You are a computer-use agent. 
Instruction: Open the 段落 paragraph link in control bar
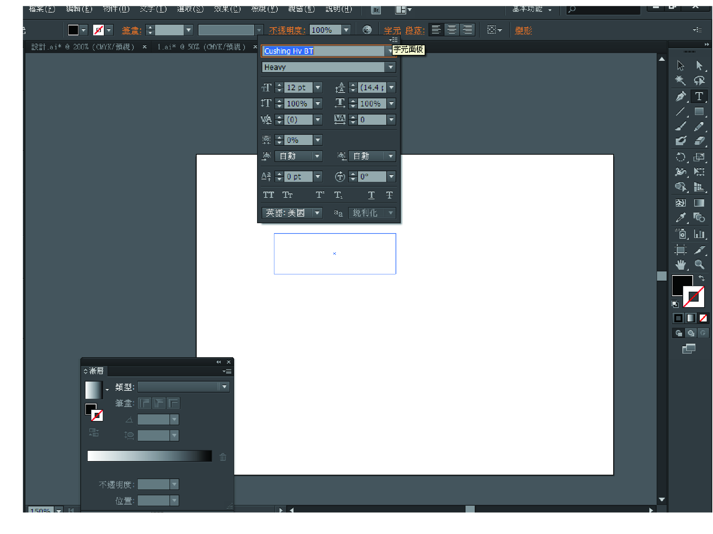(415, 30)
